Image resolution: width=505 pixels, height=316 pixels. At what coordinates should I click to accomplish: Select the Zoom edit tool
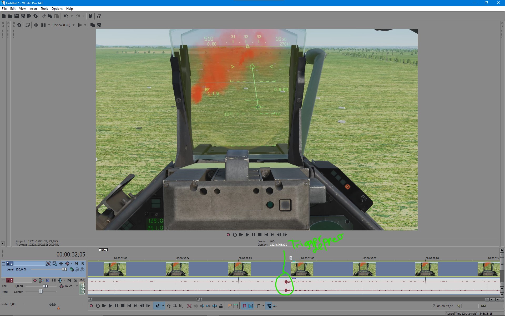(181, 306)
